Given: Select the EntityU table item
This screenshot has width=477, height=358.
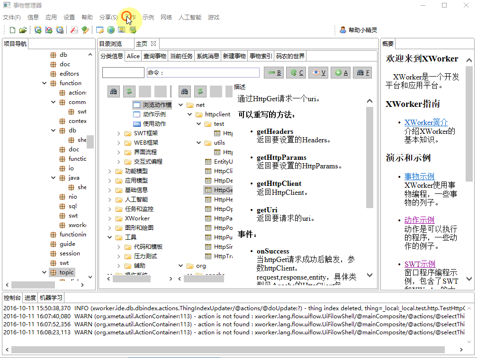Looking at the screenshot, I should [x=219, y=162].
